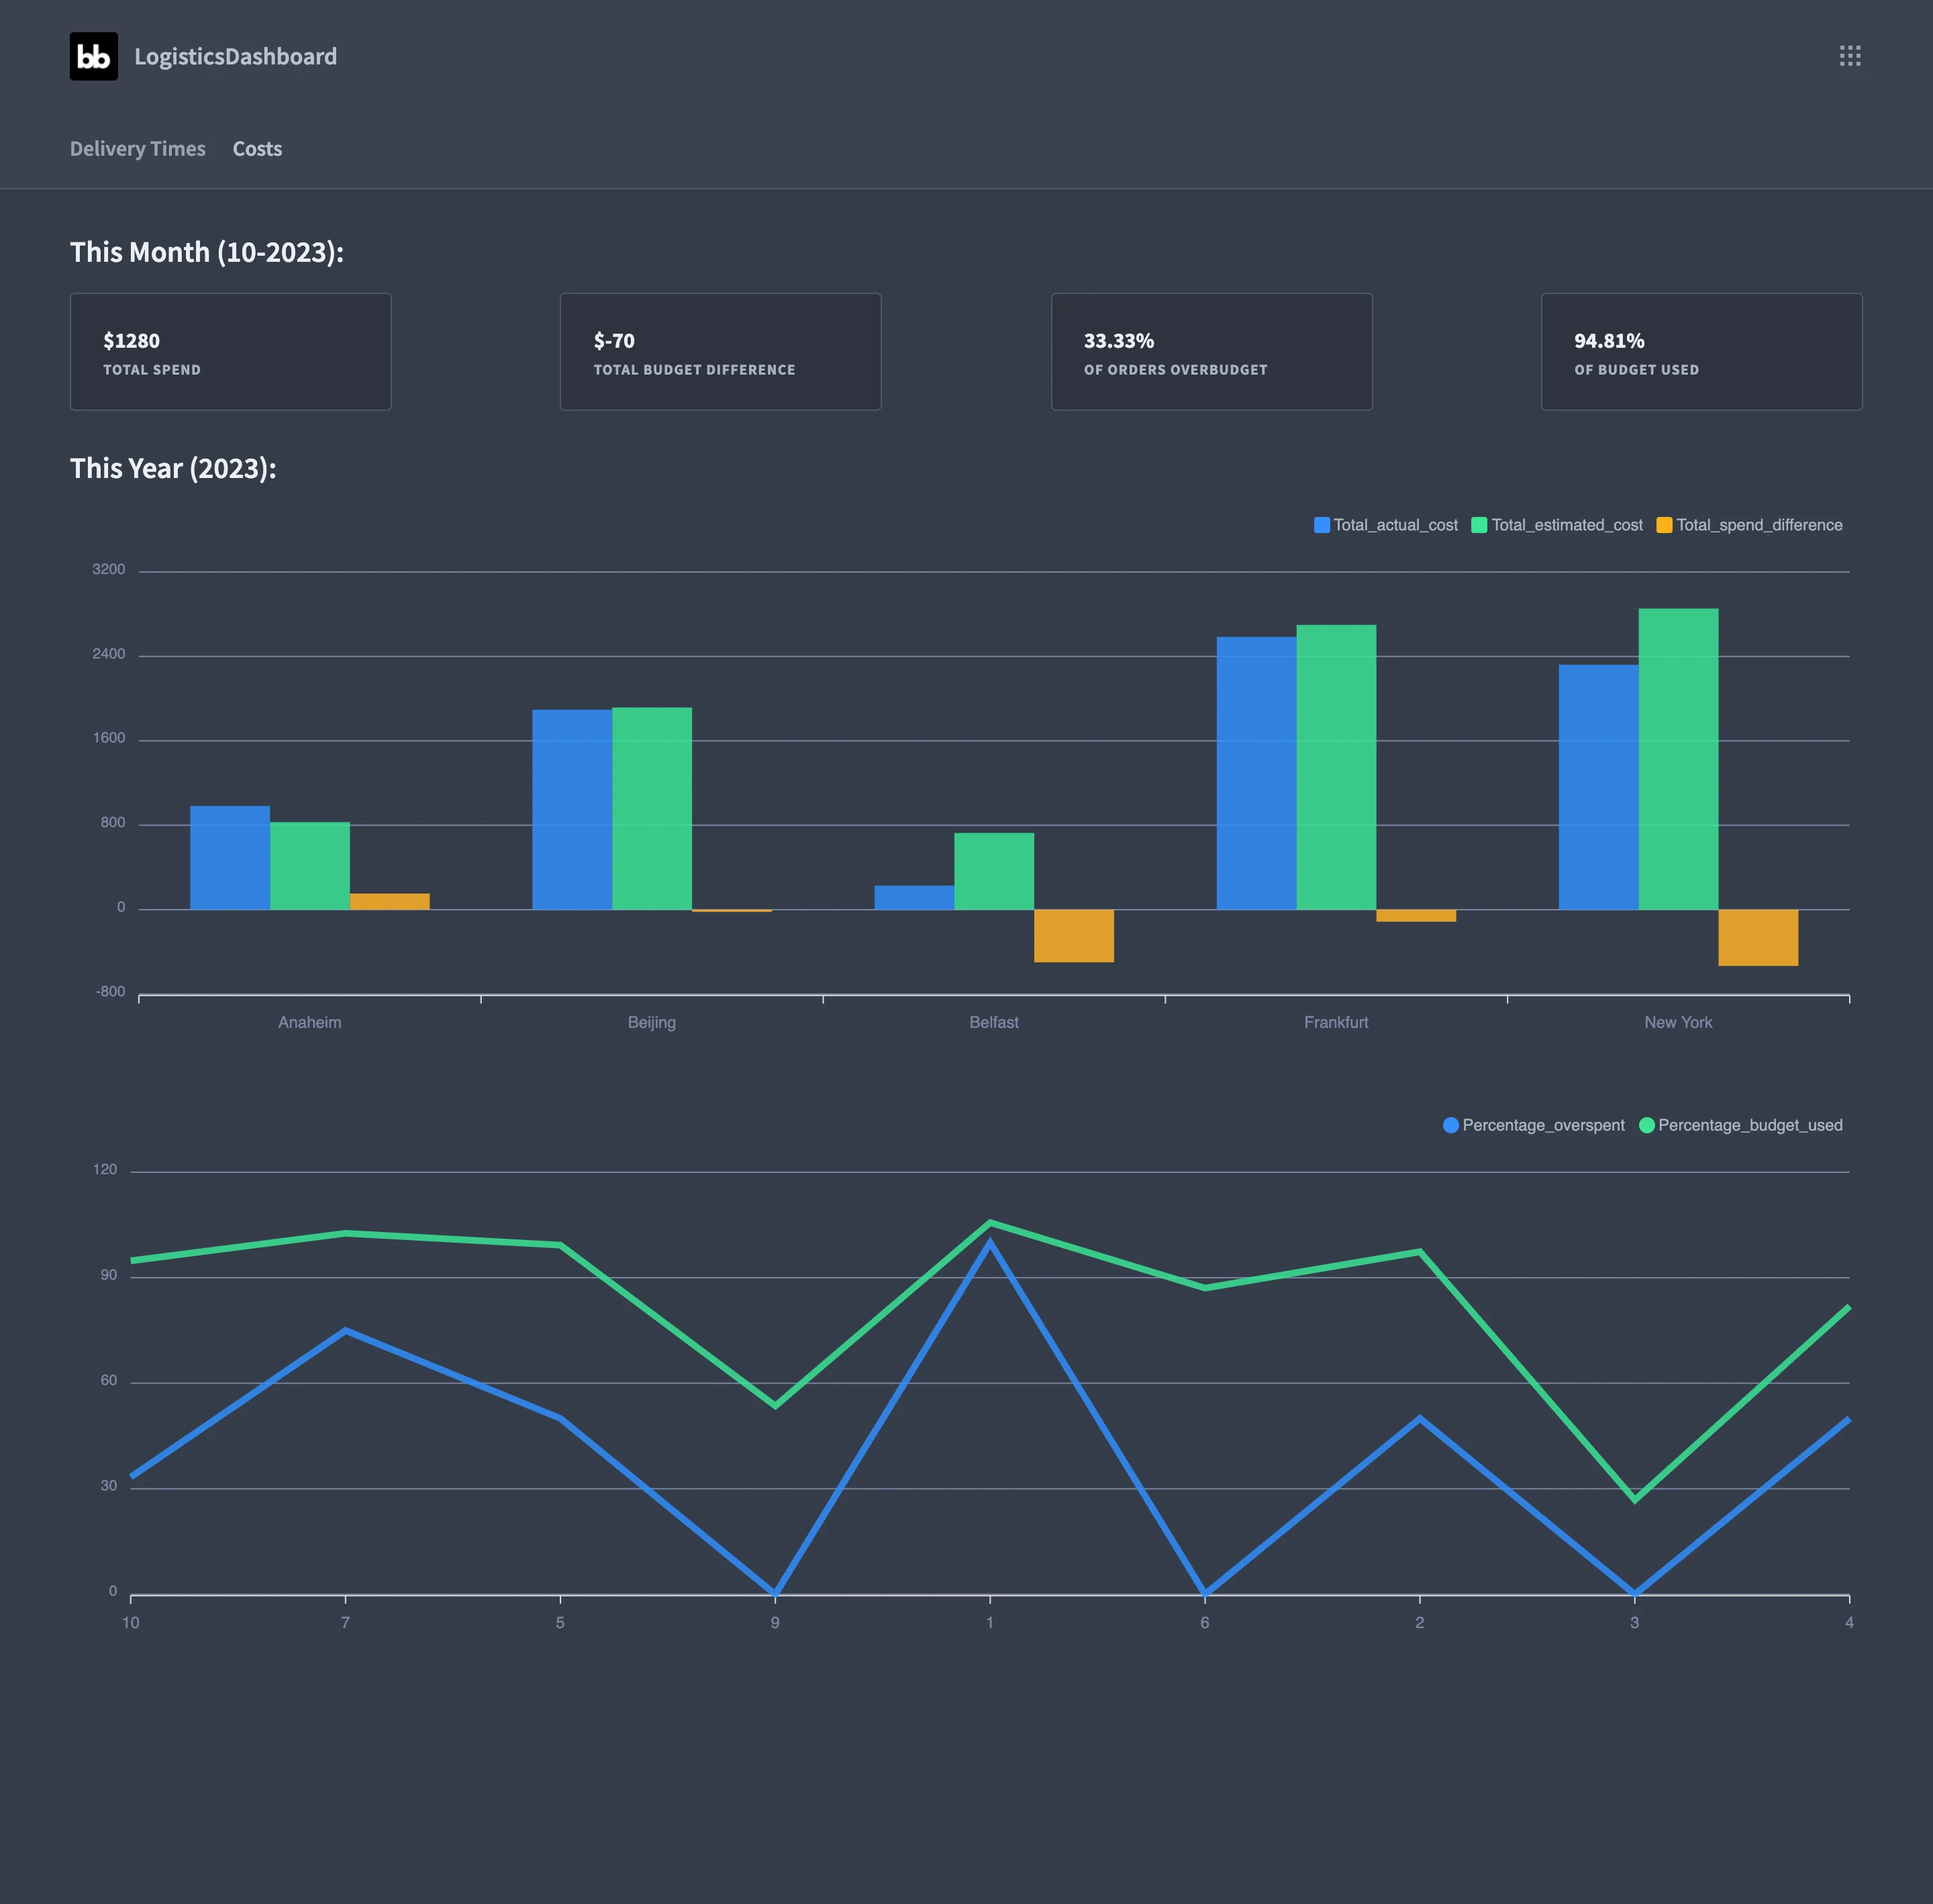Click green budget-used point at month 6
This screenshot has height=1904, width=1933.
click(1204, 1288)
